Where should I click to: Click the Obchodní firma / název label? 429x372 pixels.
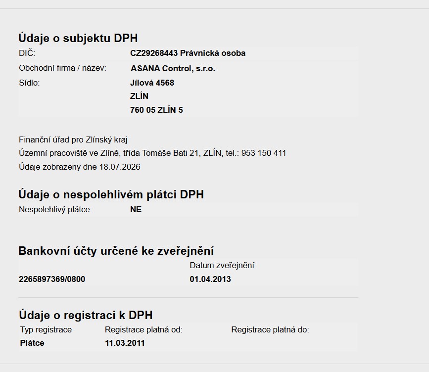click(x=62, y=68)
